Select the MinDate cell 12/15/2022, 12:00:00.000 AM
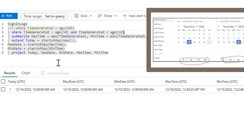 click(x=134, y=89)
